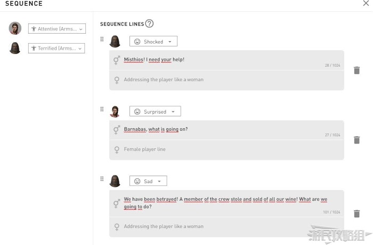Click the male gender icon beside 'Misthios!' line
This screenshot has height=245, width=373.
[117, 60]
